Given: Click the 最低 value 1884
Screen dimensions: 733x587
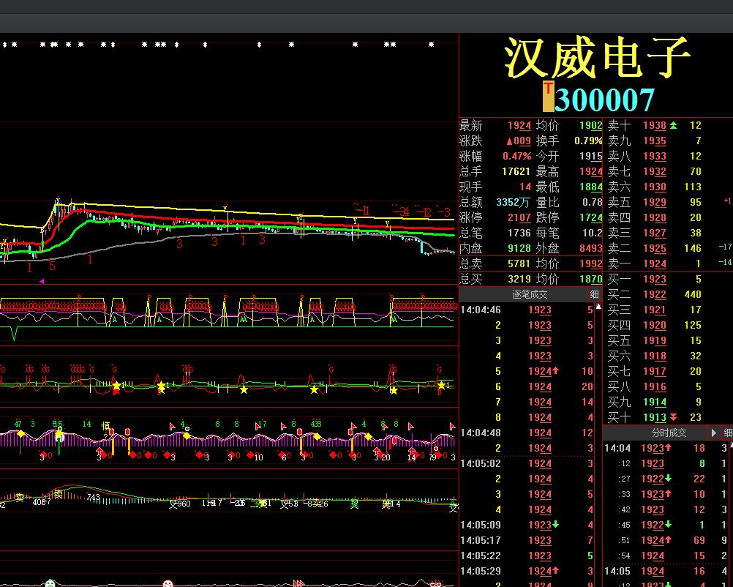Looking at the screenshot, I should pos(591,187).
